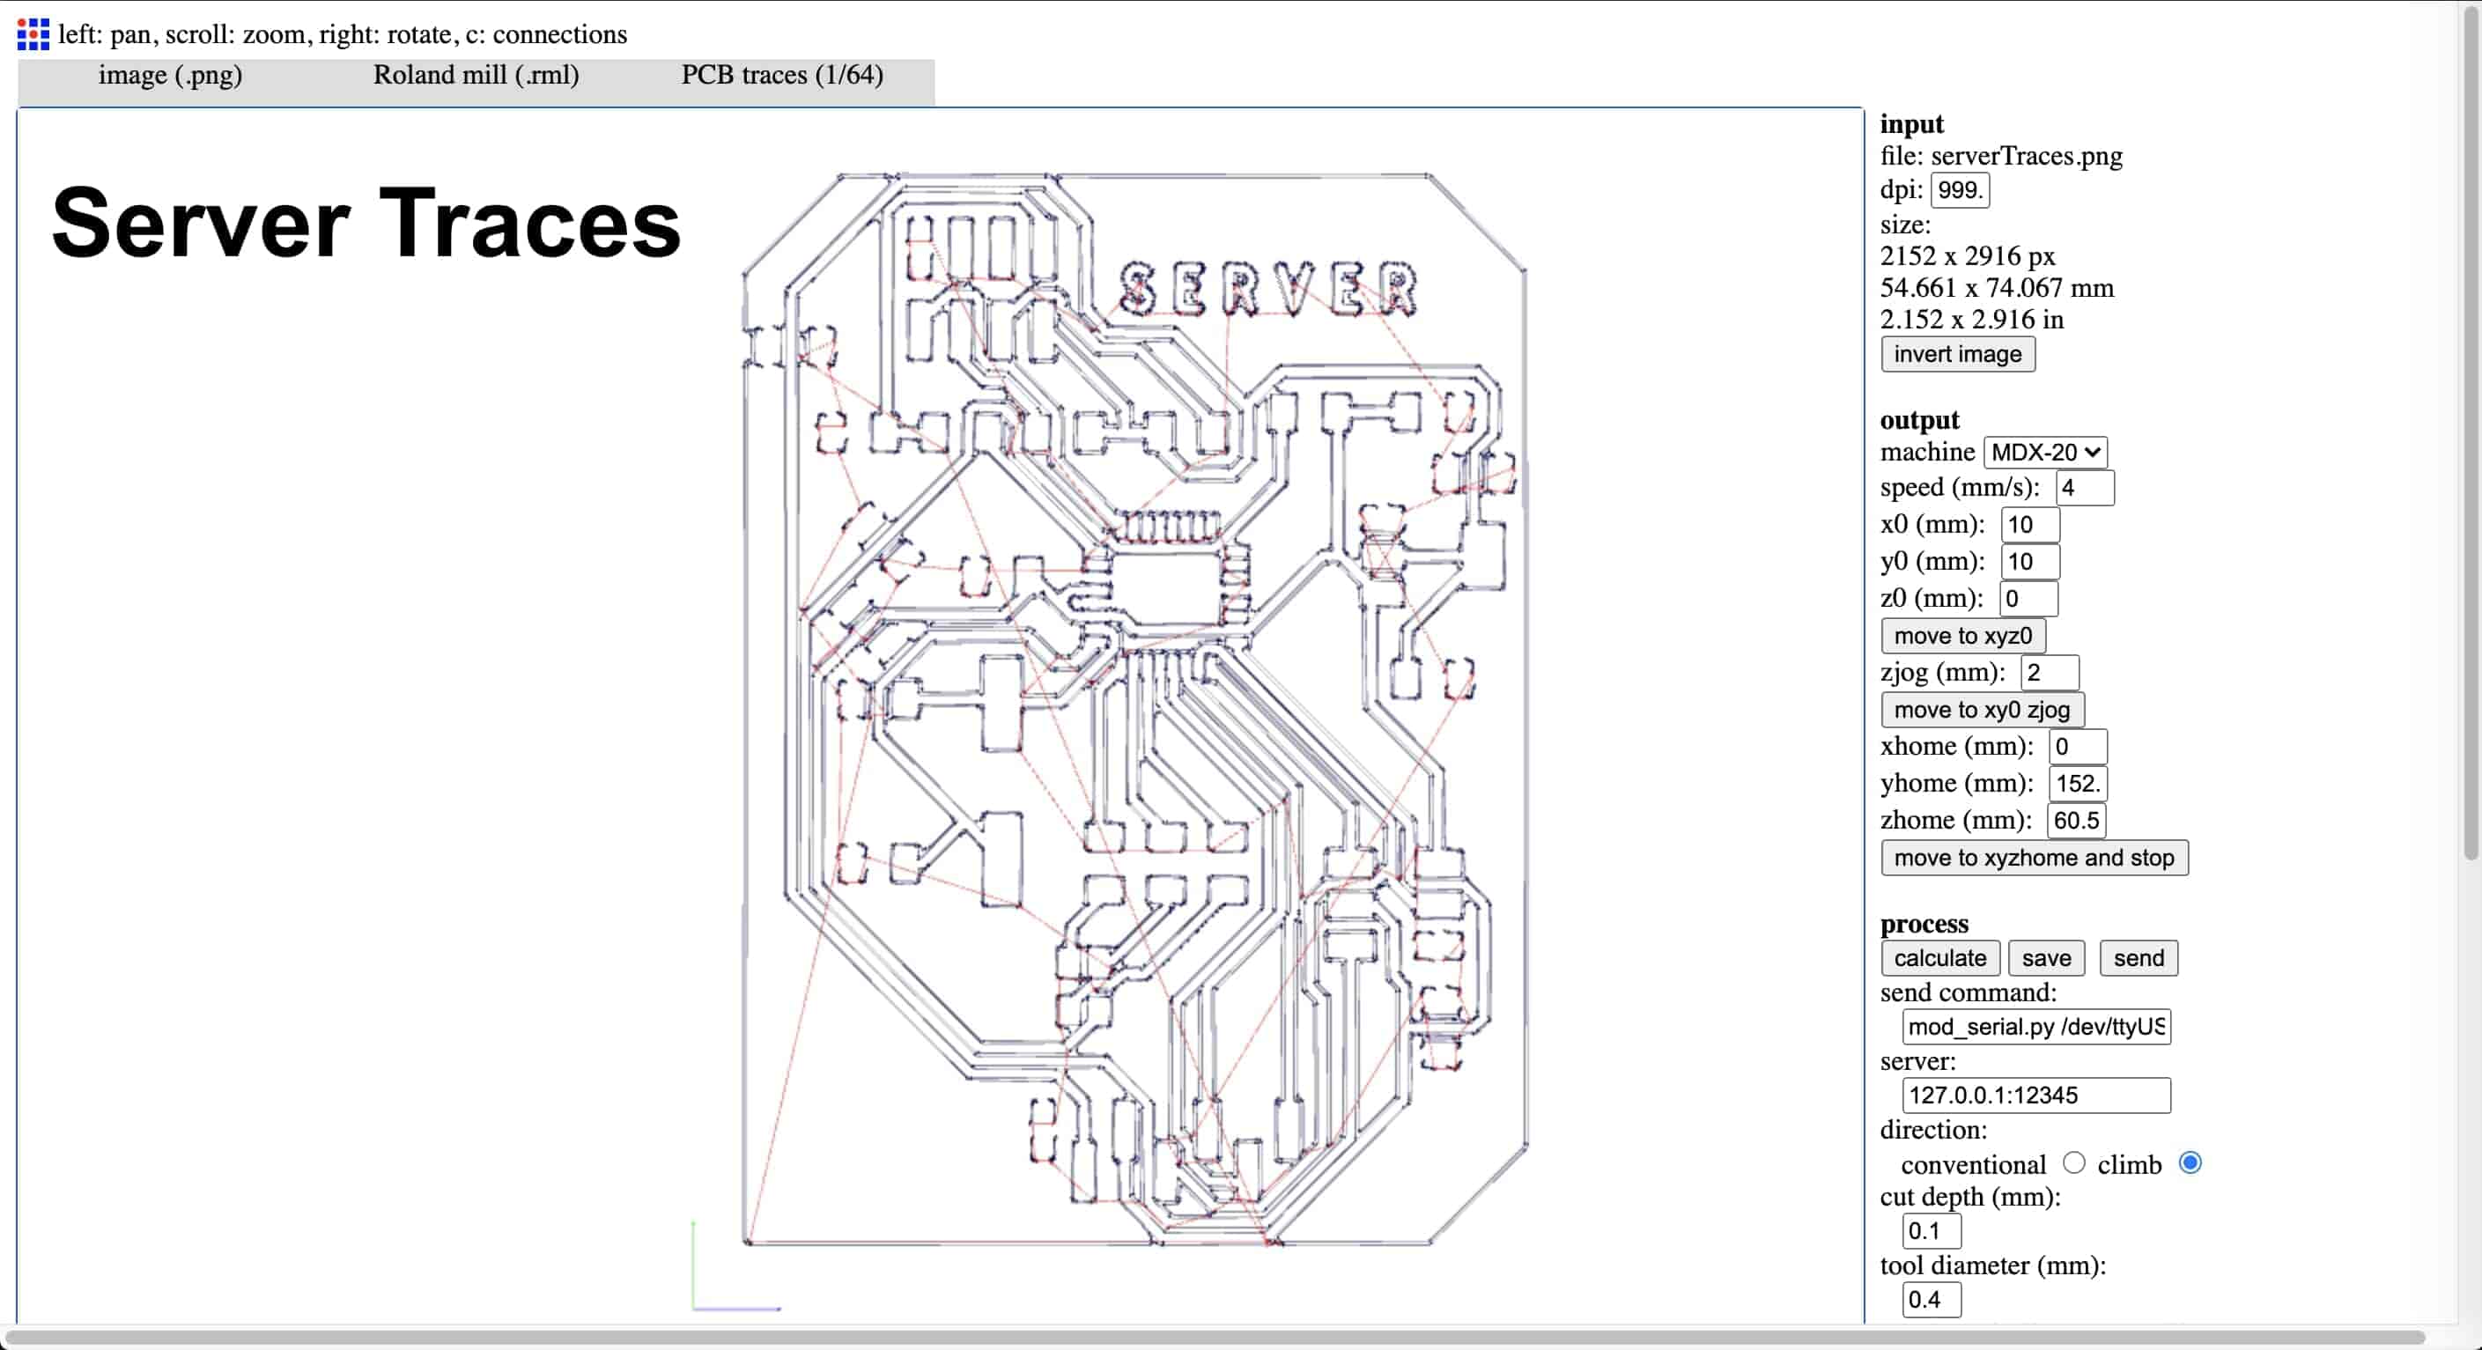2482x1350 pixels.
Task: Open the fab modules grid icon menu
Action: click(33, 33)
